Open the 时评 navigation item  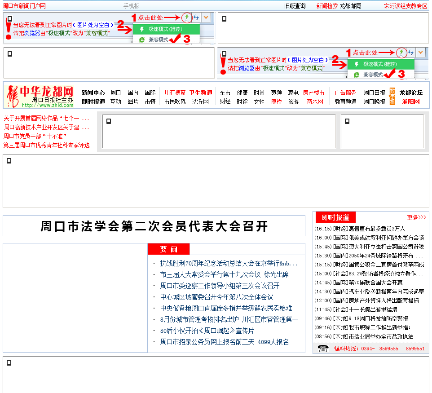[x=242, y=102]
